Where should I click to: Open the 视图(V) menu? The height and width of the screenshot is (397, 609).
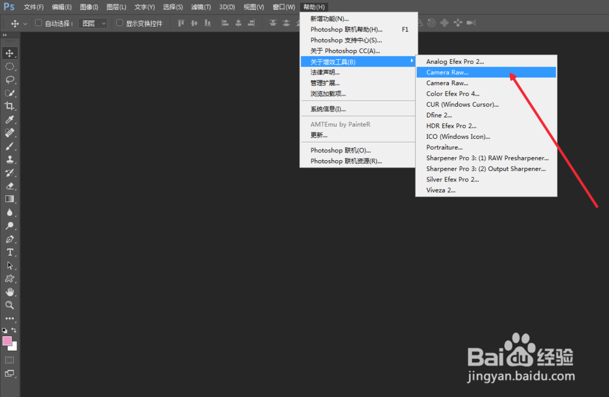click(x=253, y=7)
